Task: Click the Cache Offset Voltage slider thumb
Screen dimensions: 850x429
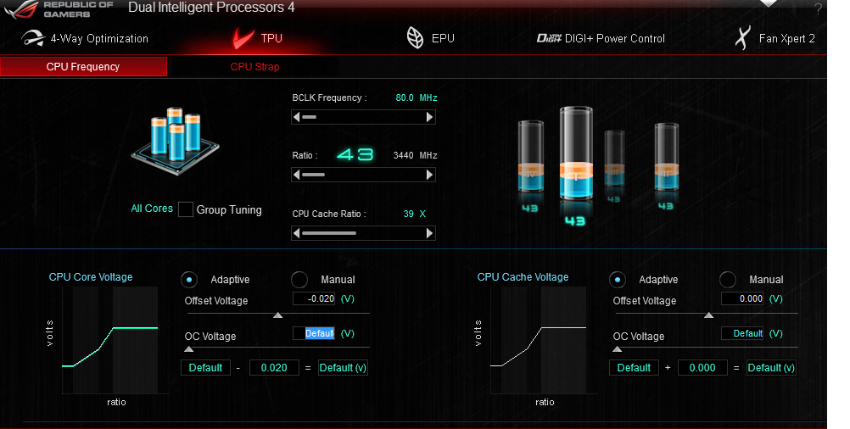Action: pyautogui.click(x=708, y=315)
